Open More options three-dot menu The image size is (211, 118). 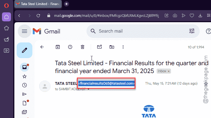point(123,47)
